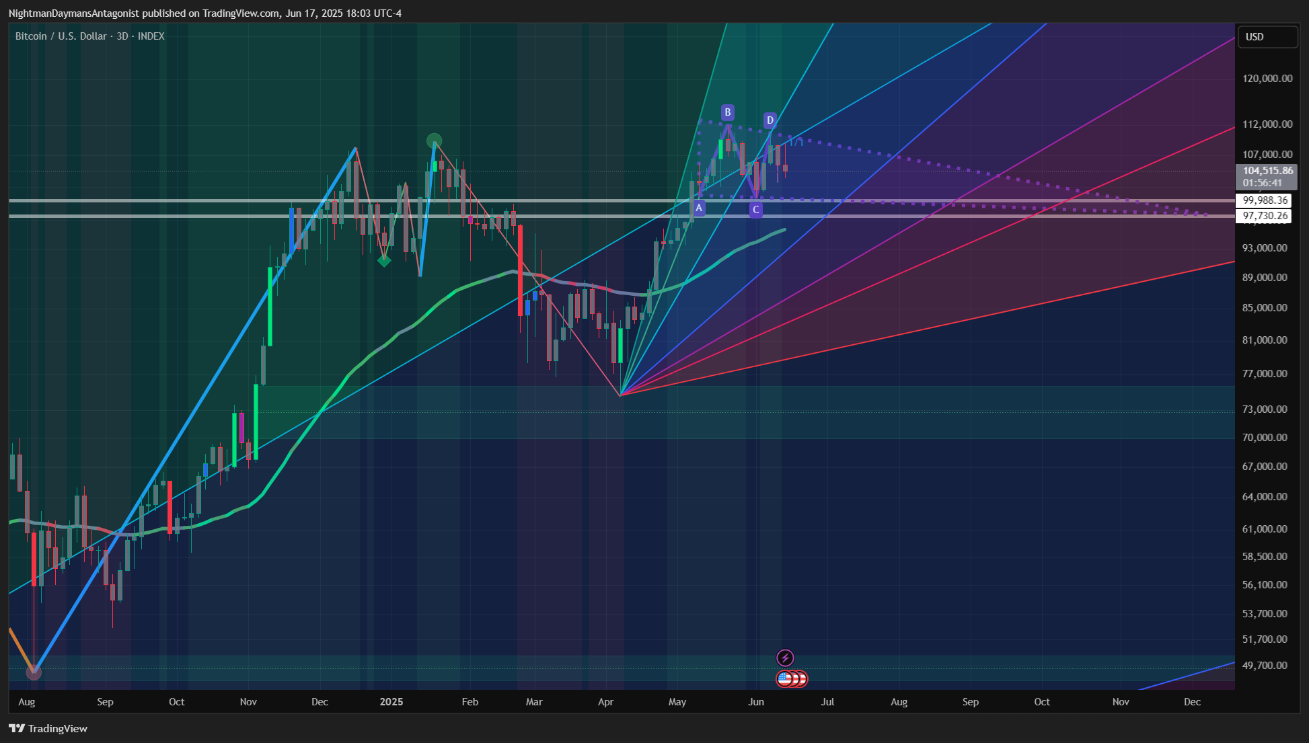Select the 97,730.26 horizontal line price label
Image resolution: width=1309 pixels, height=743 pixels.
click(x=1265, y=216)
